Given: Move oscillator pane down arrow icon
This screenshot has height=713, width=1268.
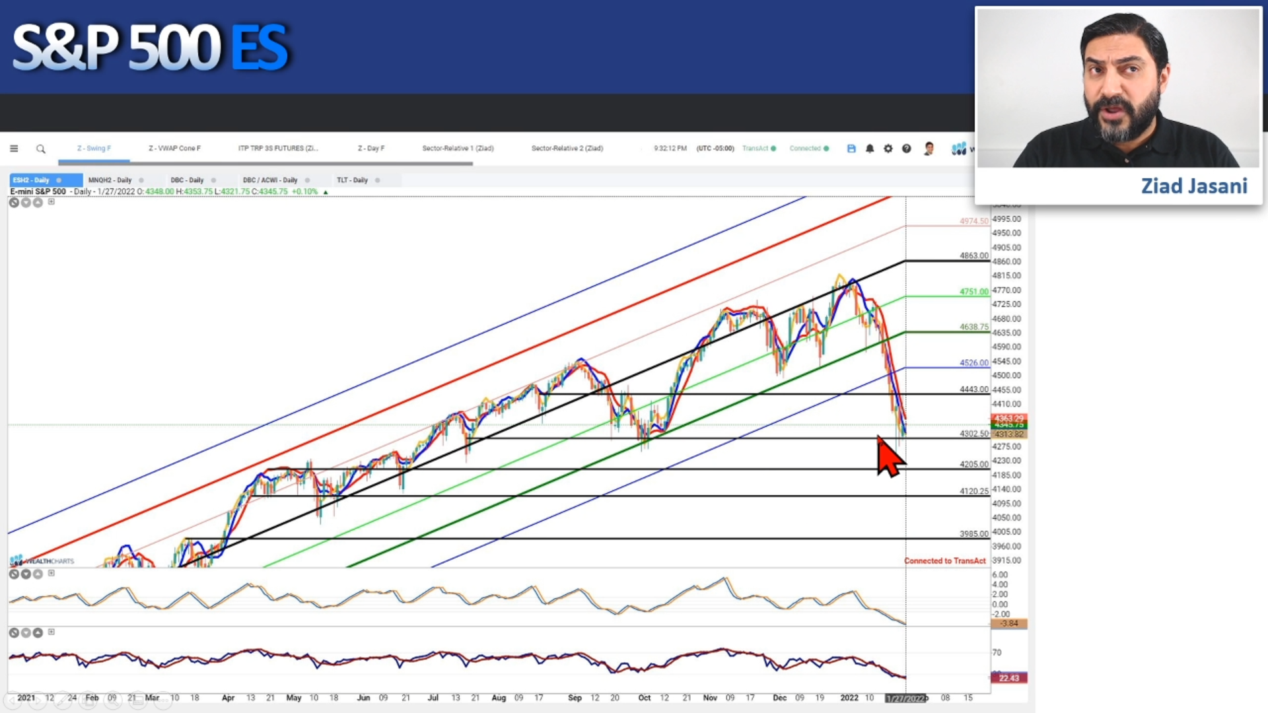Looking at the screenshot, I should 26,574.
